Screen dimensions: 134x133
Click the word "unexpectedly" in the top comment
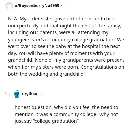pyautogui.click(x=23, y=26)
